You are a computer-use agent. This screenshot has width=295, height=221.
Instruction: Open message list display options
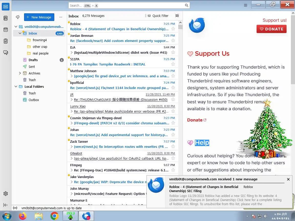click(x=177, y=16)
